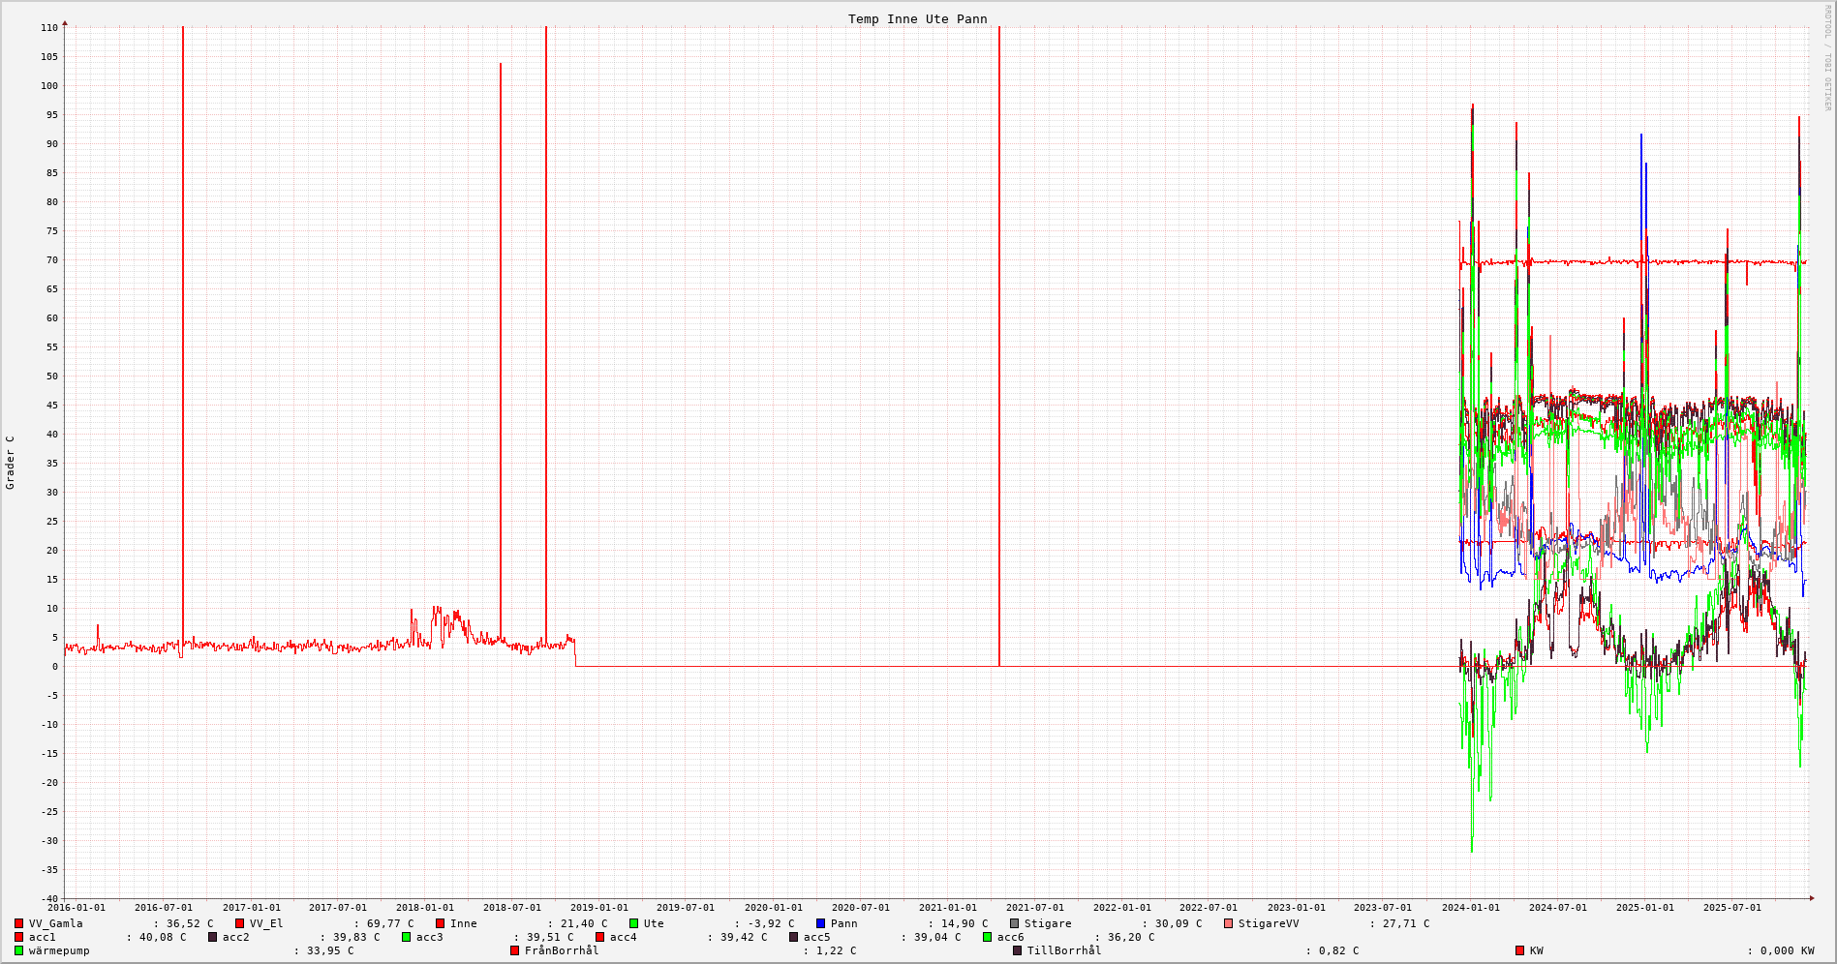The image size is (1837, 964).
Task: Click the acc5 legend label
Action: pyautogui.click(x=816, y=937)
